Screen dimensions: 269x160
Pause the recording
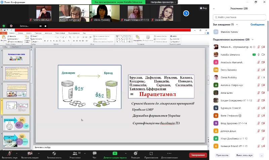click(x=40, y=26)
